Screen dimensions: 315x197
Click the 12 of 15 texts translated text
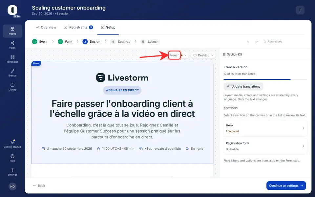[x=240, y=74]
